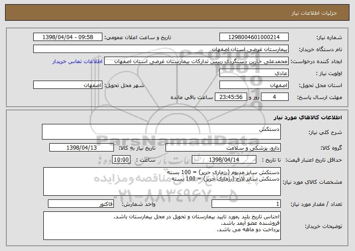Select the remaining days field showing 4

(275, 97)
